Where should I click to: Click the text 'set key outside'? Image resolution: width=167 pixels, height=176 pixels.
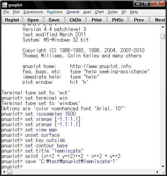[45, 140]
